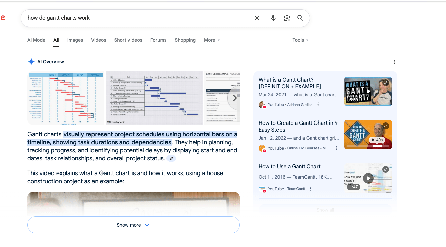Switch to the Images tab
Screen dimensions: 446x247
pos(75,40)
